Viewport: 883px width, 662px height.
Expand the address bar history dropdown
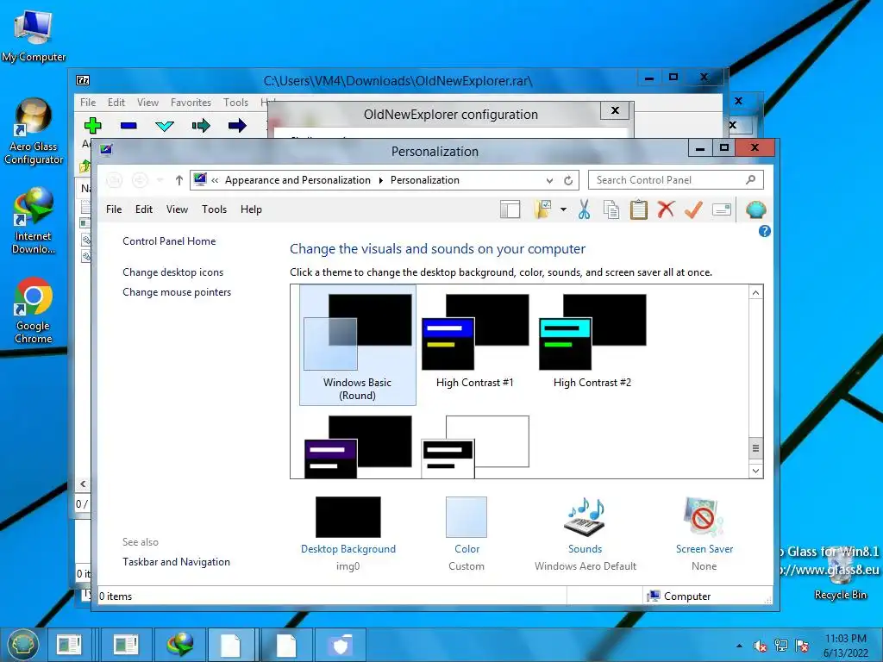[x=549, y=181]
